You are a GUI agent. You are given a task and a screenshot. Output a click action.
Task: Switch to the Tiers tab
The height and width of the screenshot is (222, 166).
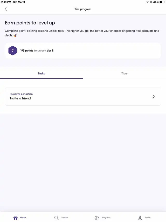click(x=124, y=74)
